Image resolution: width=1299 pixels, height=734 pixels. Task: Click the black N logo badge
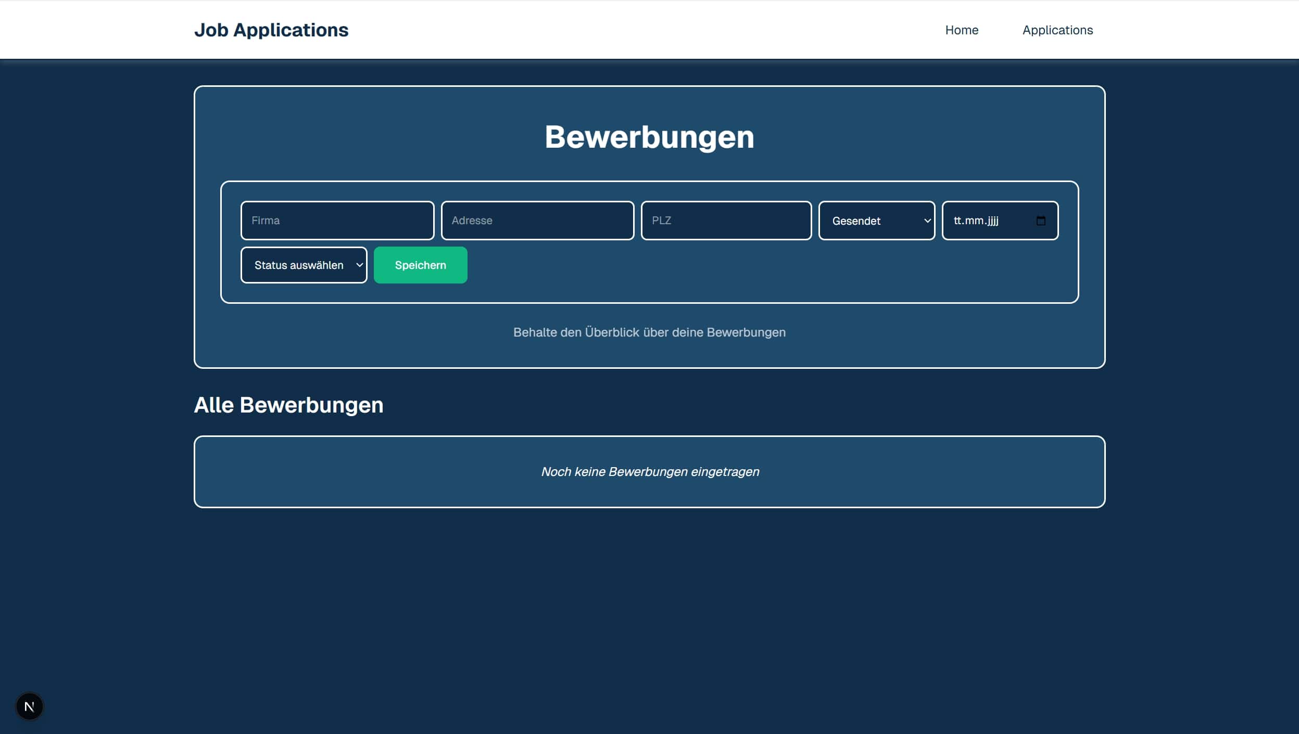coord(30,705)
